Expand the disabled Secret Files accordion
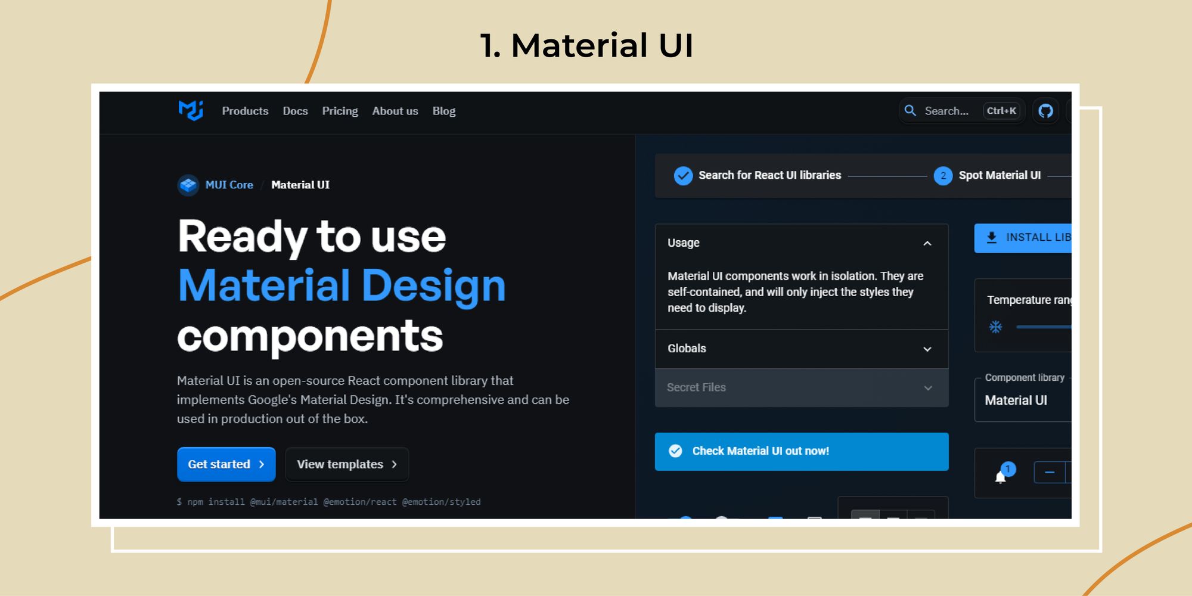Image resolution: width=1192 pixels, height=596 pixels. tap(802, 387)
